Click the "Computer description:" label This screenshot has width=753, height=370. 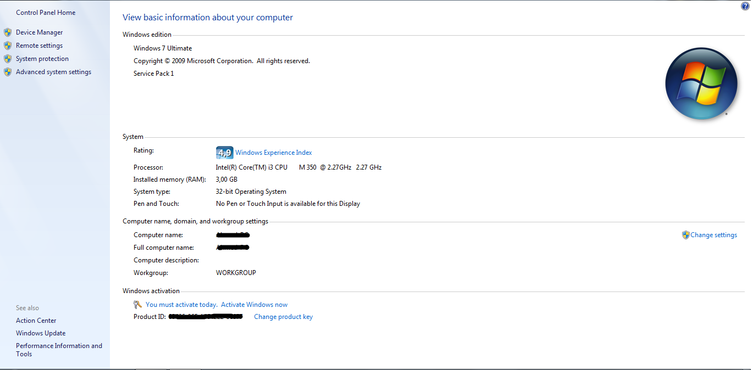point(167,260)
